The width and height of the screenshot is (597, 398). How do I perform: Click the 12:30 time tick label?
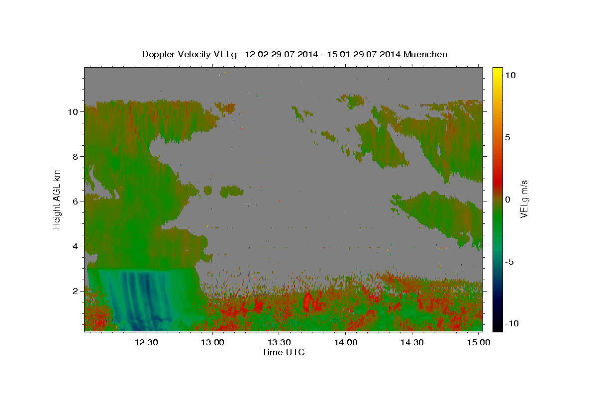click(x=147, y=342)
